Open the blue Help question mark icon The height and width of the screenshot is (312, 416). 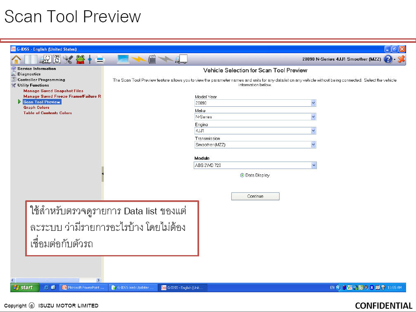coord(388,59)
